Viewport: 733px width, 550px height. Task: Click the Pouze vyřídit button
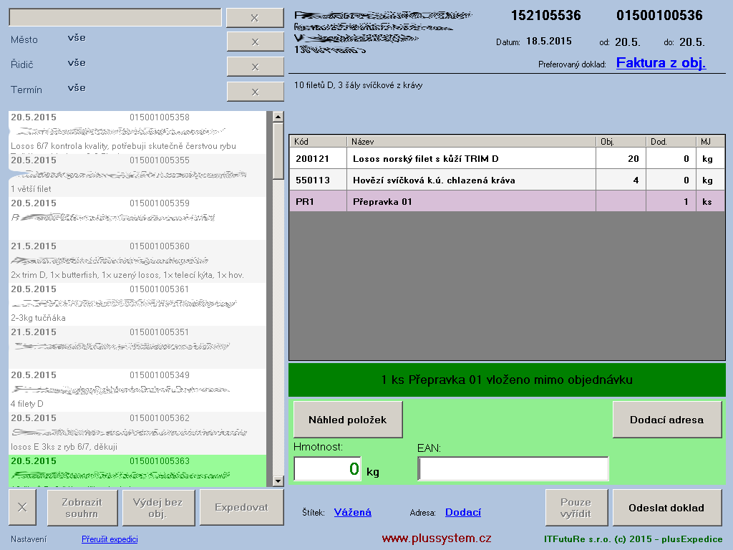tap(576, 508)
